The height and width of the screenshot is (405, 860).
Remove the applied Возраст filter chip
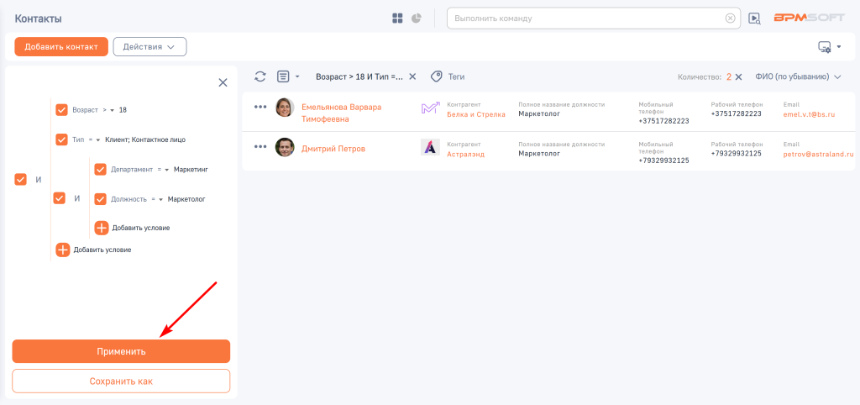coord(412,76)
